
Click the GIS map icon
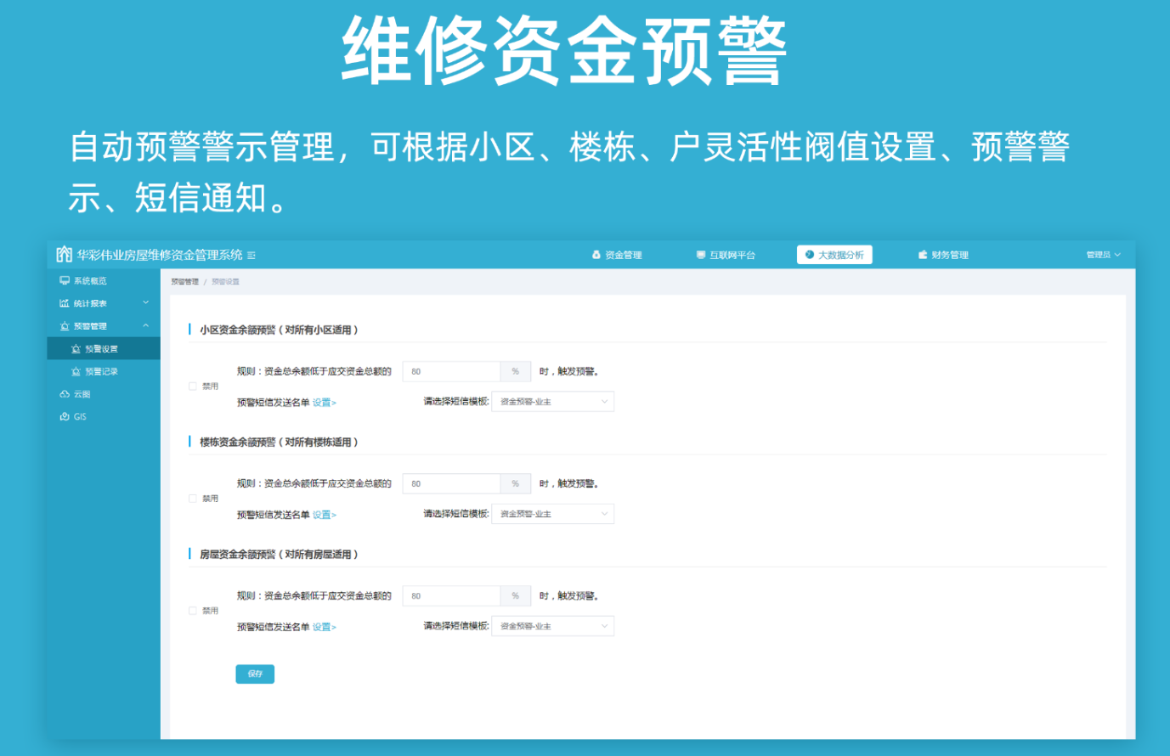click(x=65, y=416)
